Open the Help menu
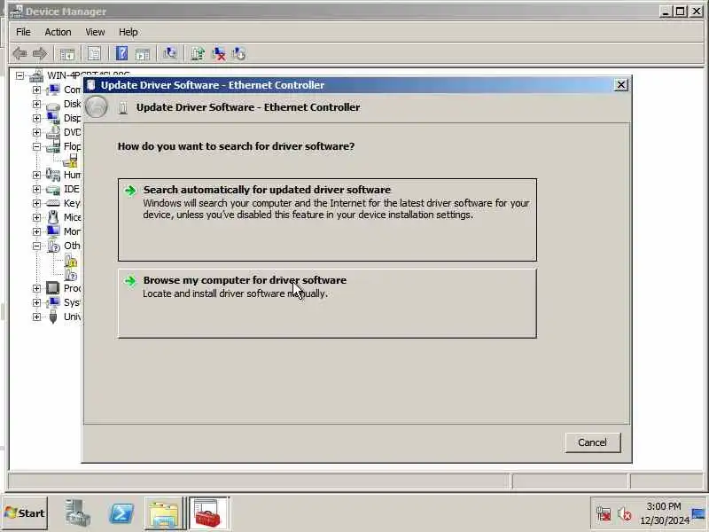This screenshot has width=709, height=532. (x=128, y=32)
